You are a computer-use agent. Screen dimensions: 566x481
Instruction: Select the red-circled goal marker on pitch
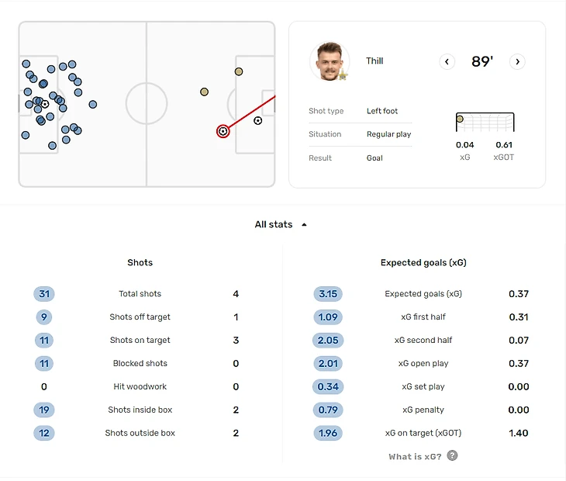tap(223, 131)
